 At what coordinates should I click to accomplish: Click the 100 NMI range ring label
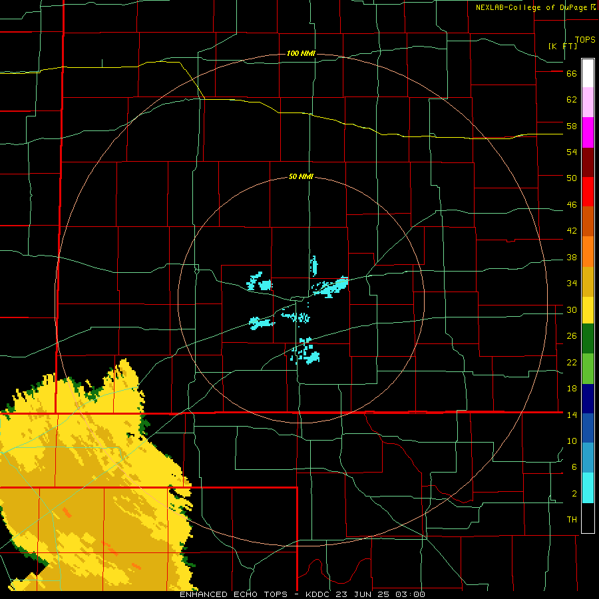pos(301,53)
